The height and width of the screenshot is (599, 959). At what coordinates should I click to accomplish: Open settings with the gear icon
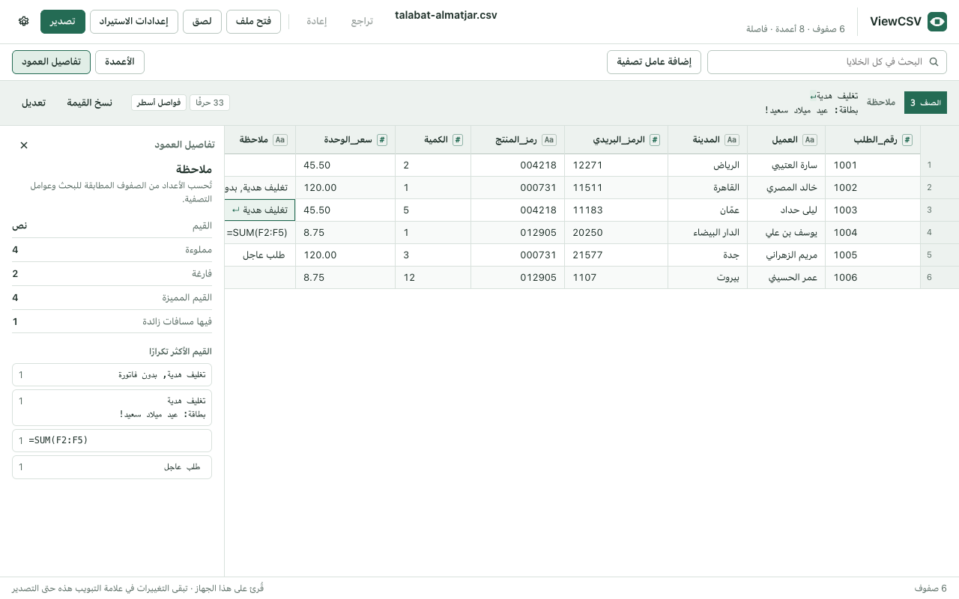24,21
